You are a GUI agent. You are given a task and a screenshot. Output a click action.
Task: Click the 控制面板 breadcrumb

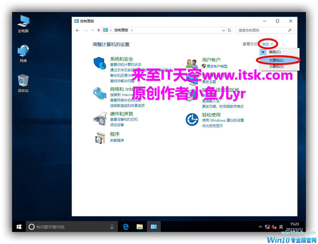tap(121, 30)
